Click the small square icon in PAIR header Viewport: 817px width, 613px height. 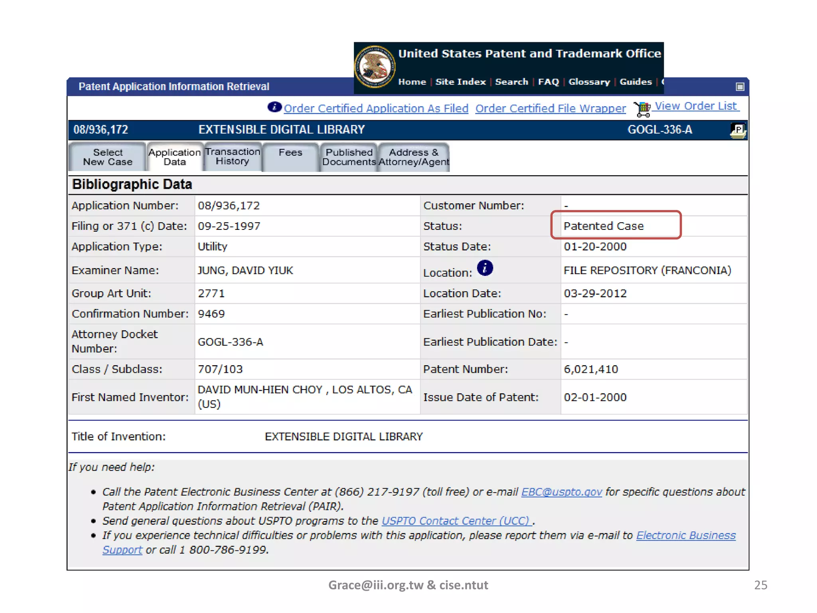[740, 87]
